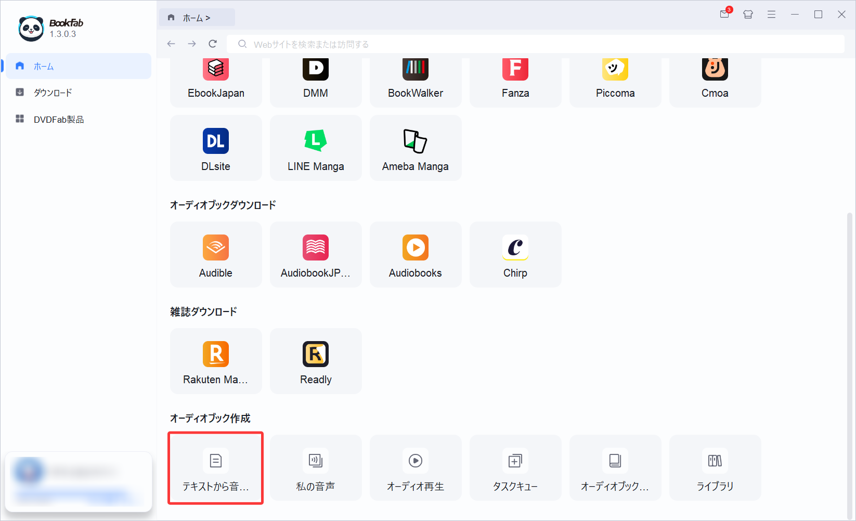Switch to the ホーム tab

click(x=197, y=18)
